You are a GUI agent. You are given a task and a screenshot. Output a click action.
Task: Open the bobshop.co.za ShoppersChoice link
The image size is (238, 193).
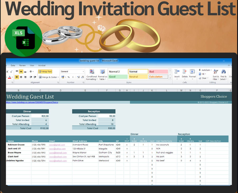[32, 102]
